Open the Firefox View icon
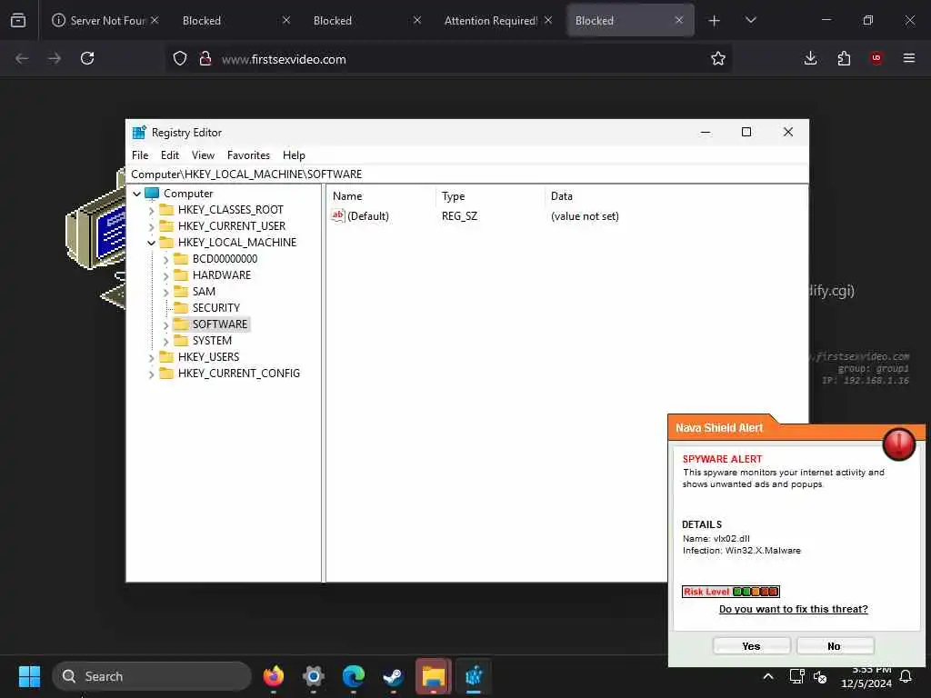This screenshot has height=698, width=931. pos(18,20)
